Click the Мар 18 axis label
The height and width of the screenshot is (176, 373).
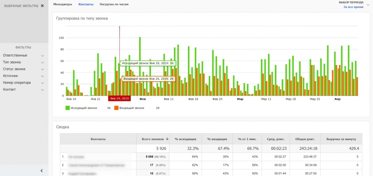pos(291,99)
